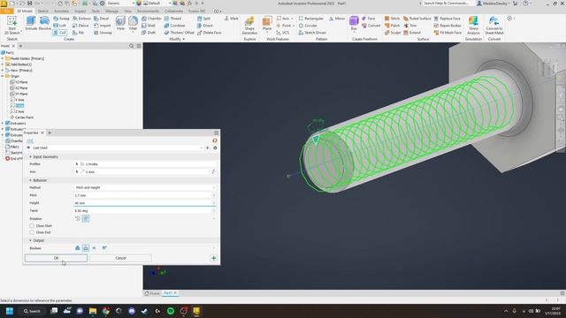Switch to the Sketch ribbon tab
This screenshot has width=566, height=318.
(x=43, y=11)
